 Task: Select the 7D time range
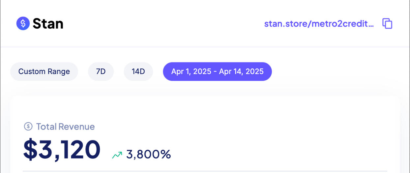point(101,71)
